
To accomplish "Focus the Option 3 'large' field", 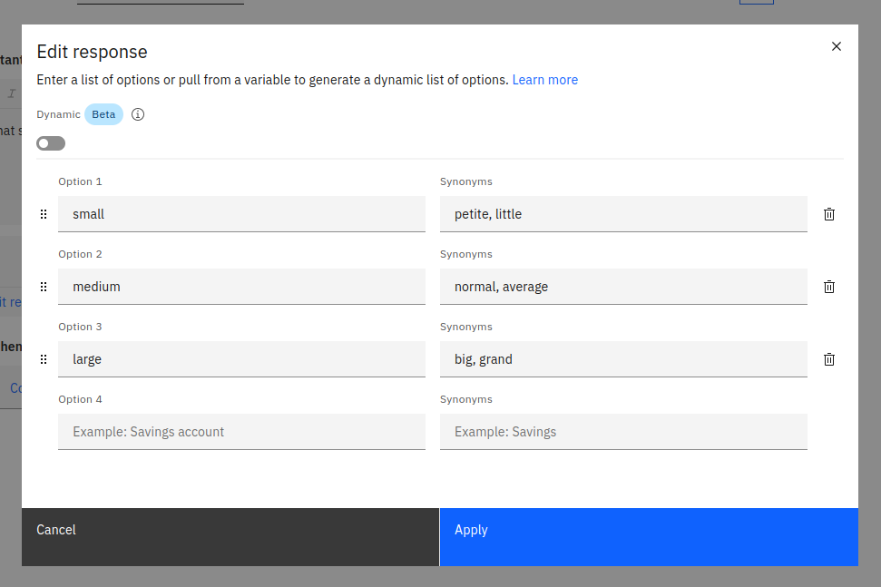I will 241,359.
